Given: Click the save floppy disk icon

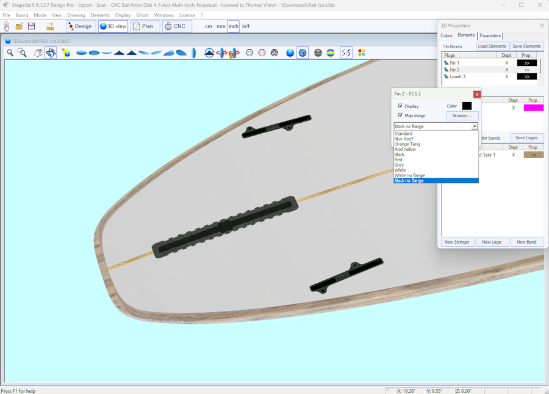Looking at the screenshot, I should 31,26.
